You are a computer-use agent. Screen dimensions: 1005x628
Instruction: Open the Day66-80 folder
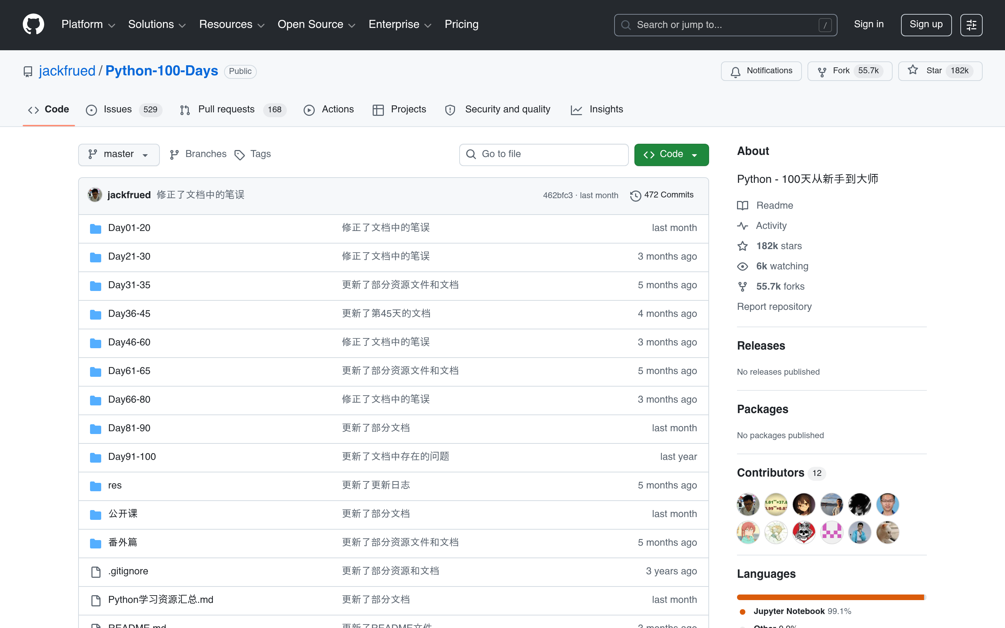coord(129,399)
